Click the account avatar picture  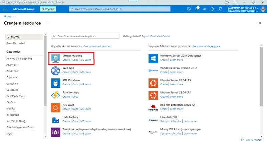pos(263,9)
